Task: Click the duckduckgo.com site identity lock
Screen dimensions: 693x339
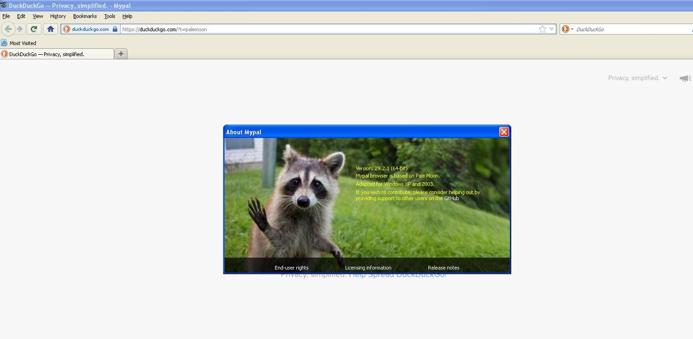Action: tap(90, 29)
